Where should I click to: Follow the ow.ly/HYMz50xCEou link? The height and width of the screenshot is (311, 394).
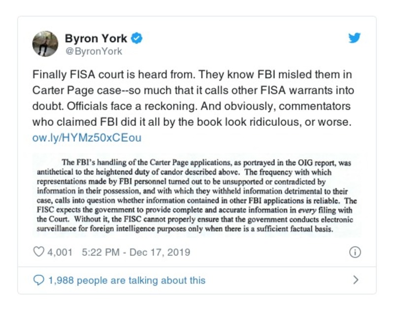click(87, 138)
